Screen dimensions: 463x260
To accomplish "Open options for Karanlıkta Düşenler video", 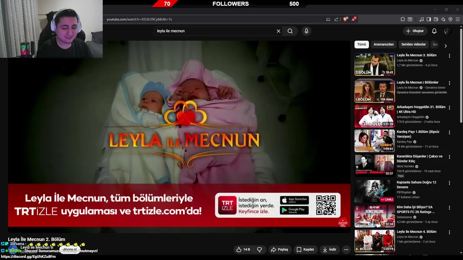I will click(449, 157).
